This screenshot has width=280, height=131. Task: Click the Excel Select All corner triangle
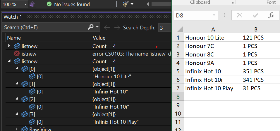pyautogui.click(x=179, y=29)
